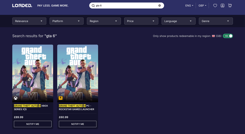This screenshot has height=134, width=245.
Task: Click into the gta 6 search field
Action: 126,5
